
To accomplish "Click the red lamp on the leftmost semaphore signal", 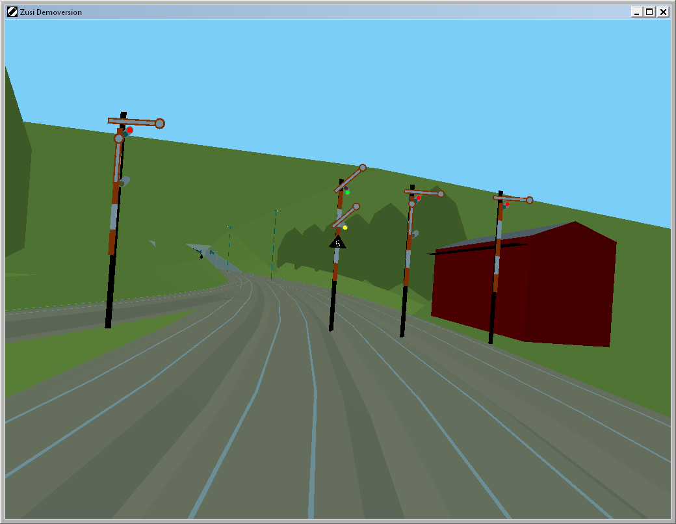I will click(130, 130).
